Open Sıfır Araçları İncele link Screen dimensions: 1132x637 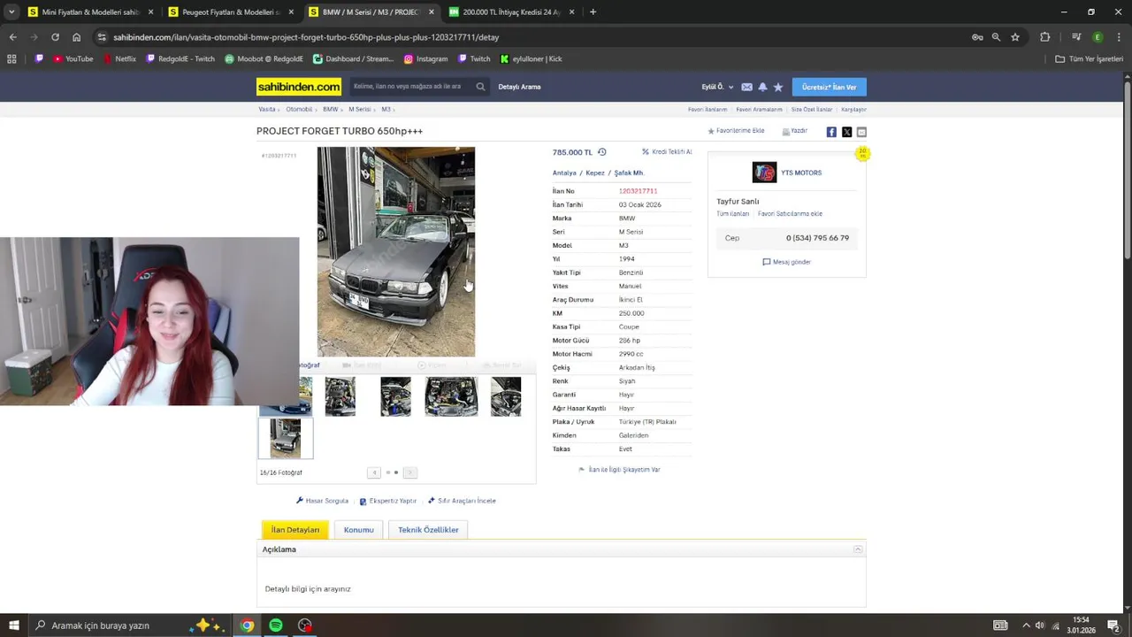pyautogui.click(x=462, y=501)
